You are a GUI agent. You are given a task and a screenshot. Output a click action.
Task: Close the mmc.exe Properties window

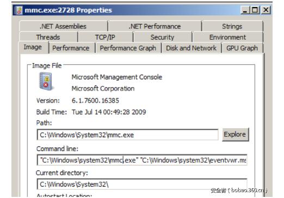point(266,10)
